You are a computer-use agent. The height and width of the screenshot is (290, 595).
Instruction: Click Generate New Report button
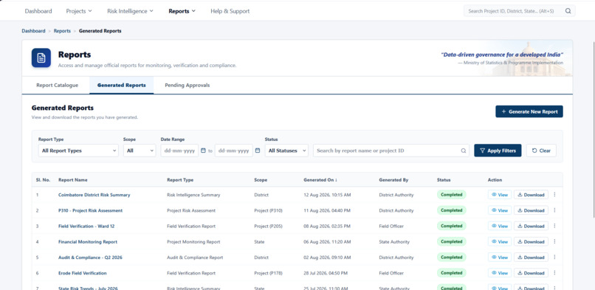click(529, 111)
